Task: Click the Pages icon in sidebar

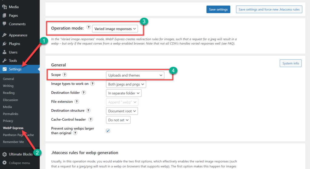Action: [x=5, y=15]
